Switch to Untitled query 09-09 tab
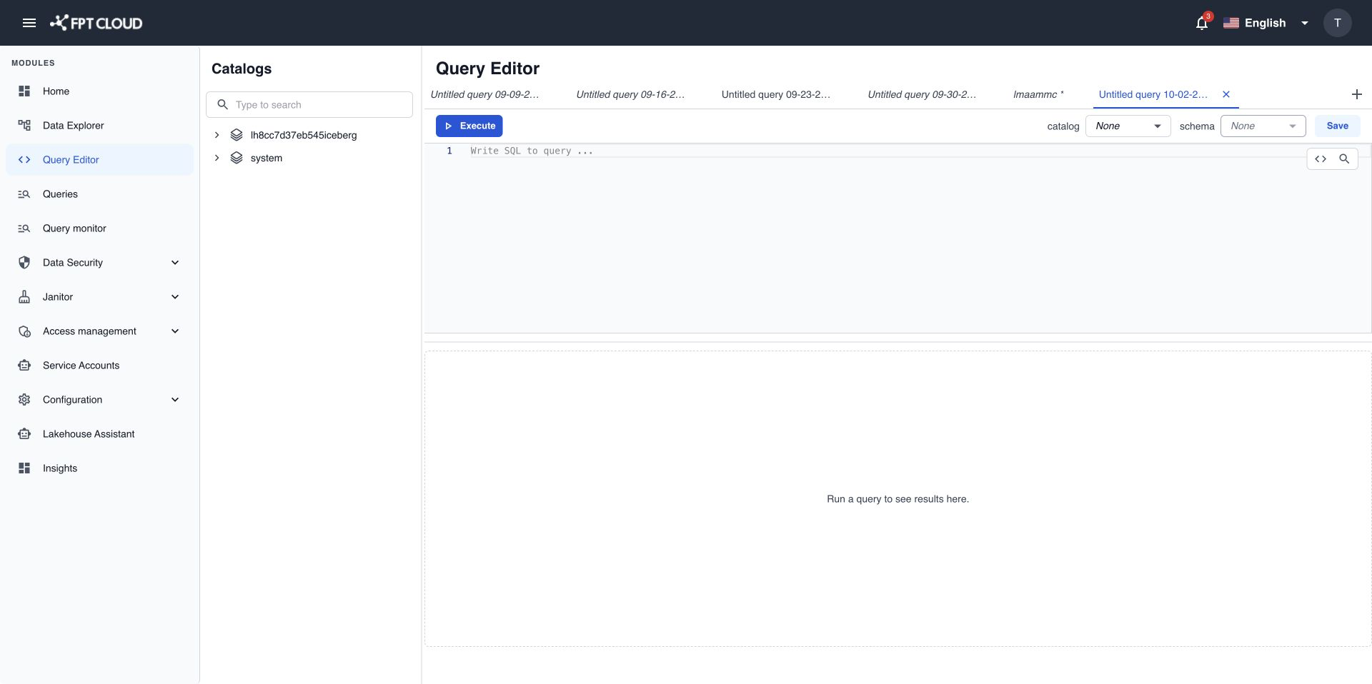This screenshot has width=1372, height=684. [x=485, y=94]
